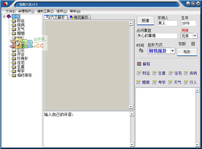Image resolution: width=202 pixels, height=149 pixels.
Task: Open the 开业 folder in the tree
Action: [x=18, y=54]
